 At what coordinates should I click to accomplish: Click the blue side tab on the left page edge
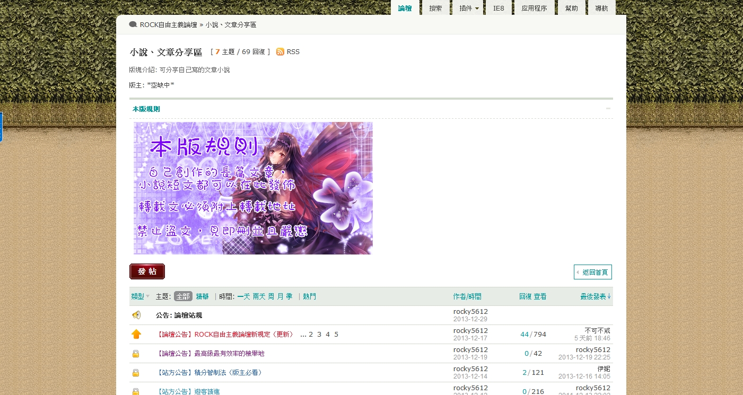pos(1,127)
